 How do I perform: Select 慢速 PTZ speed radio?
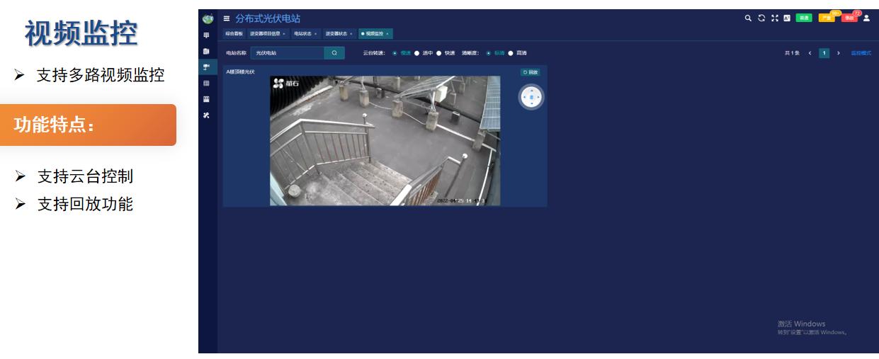[x=395, y=53]
